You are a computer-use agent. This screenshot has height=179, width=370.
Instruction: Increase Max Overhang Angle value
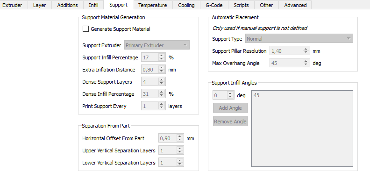(306, 61)
